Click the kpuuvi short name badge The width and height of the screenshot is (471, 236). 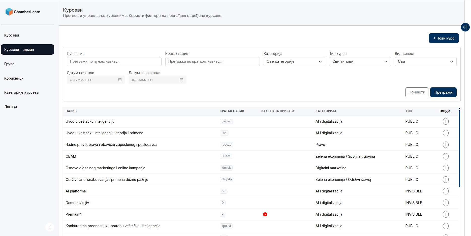coord(226,226)
